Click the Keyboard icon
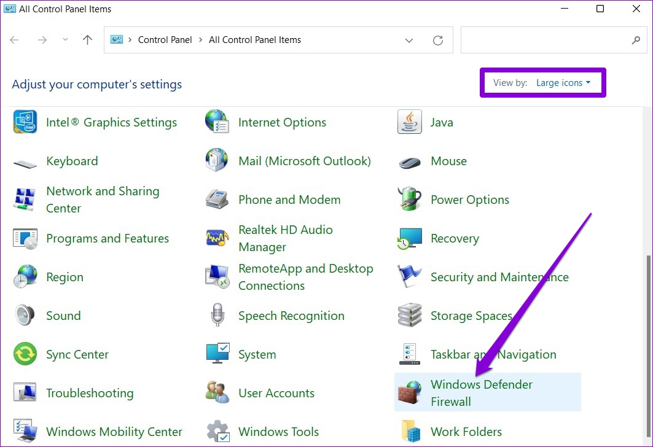Viewport: 653px width, 447px height. pyautogui.click(x=25, y=161)
